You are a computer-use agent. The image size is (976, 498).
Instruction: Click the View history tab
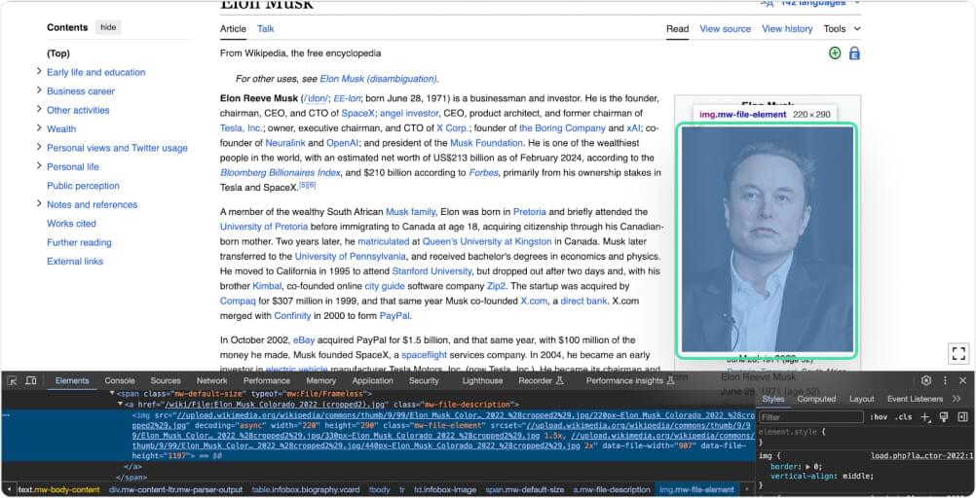point(787,28)
